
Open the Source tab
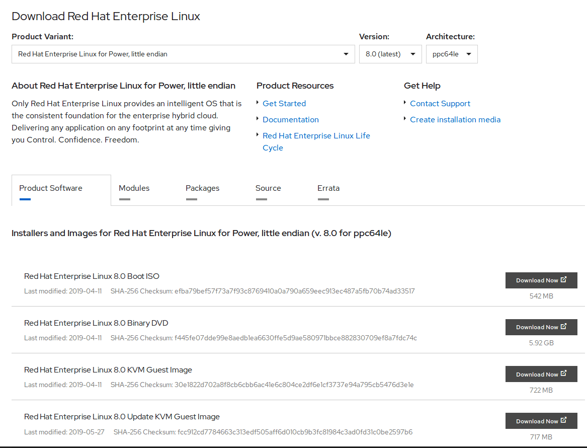pos(268,188)
